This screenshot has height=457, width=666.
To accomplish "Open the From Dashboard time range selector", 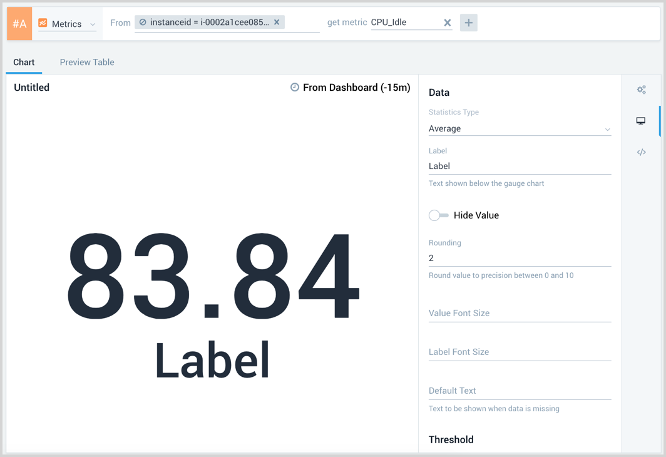I will (356, 87).
